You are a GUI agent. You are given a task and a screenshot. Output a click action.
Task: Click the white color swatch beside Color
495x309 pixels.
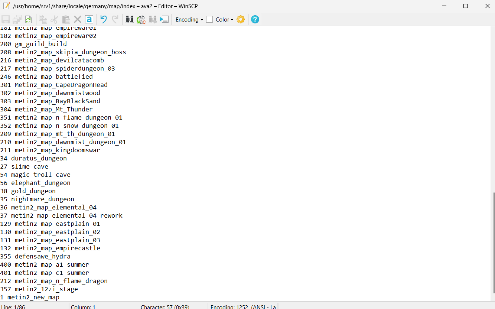[x=209, y=20]
